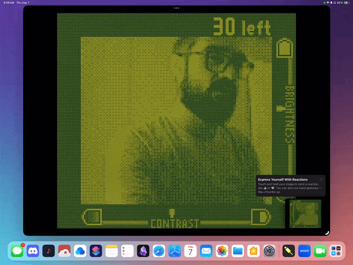Open Shortcuts app in the dock
353x265 pixels.
[x=96, y=251]
